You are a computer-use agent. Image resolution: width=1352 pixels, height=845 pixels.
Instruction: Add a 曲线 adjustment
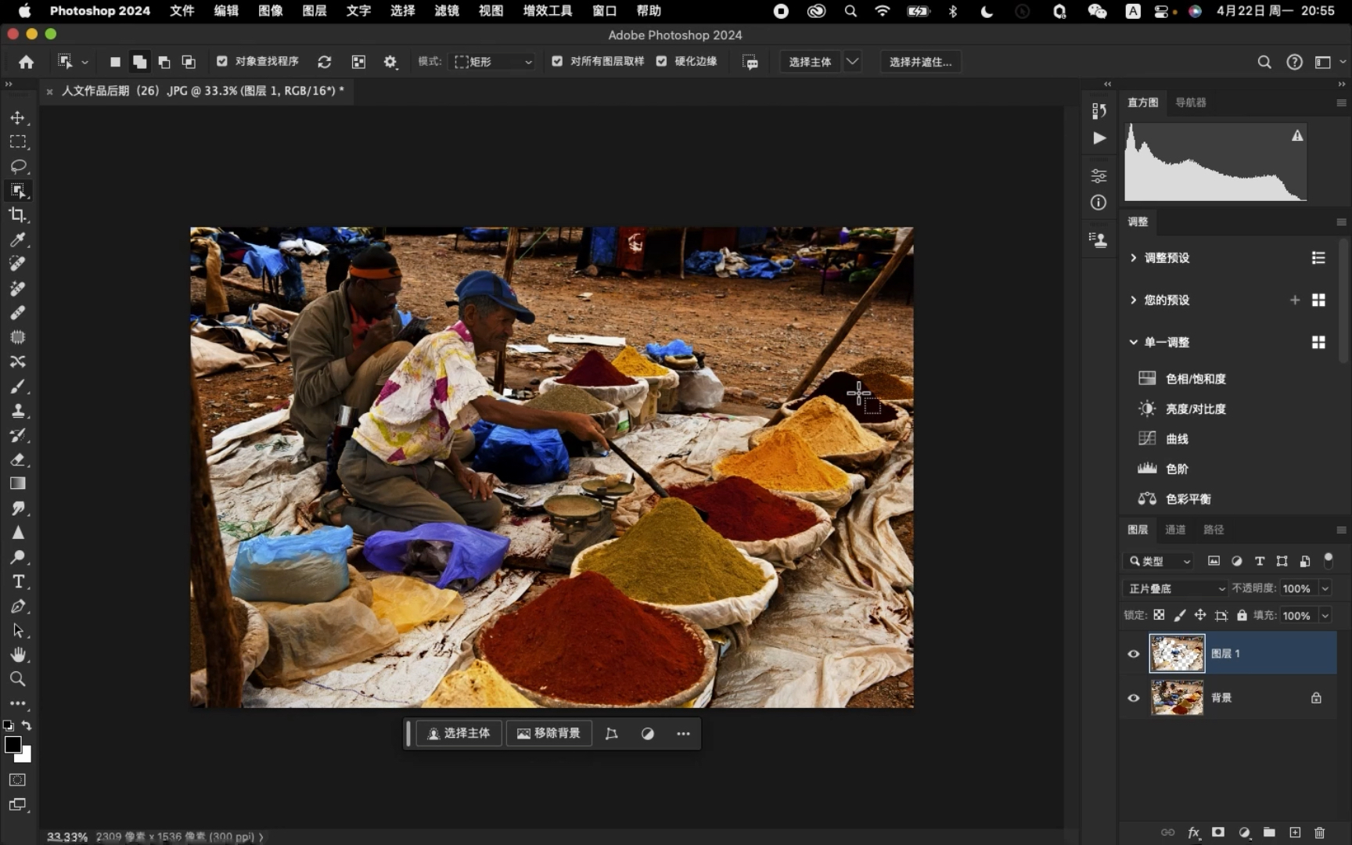click(x=1163, y=439)
